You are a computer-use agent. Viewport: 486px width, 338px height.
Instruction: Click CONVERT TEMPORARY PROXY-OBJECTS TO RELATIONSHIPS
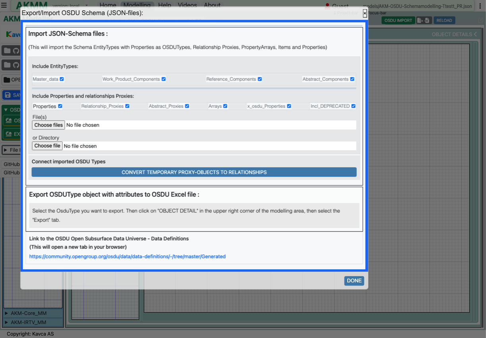pyautogui.click(x=194, y=172)
